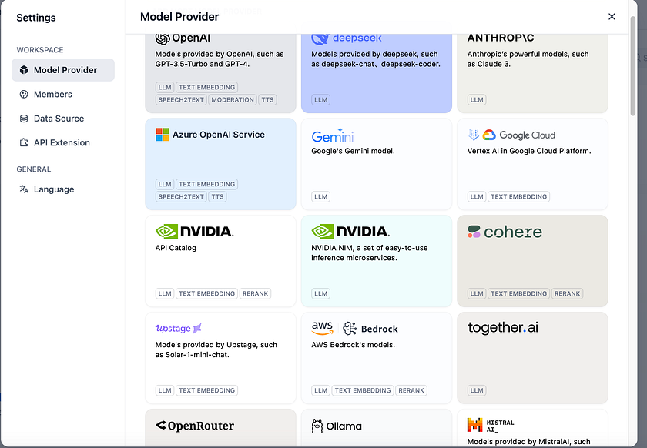Screen dimensions: 647x448
Task: Click the Gemini logo
Action: (332, 135)
